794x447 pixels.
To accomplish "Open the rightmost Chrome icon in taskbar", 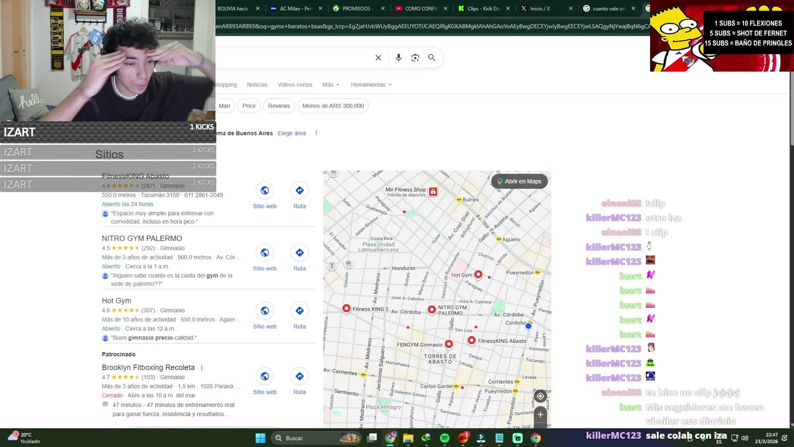I will coord(536,438).
